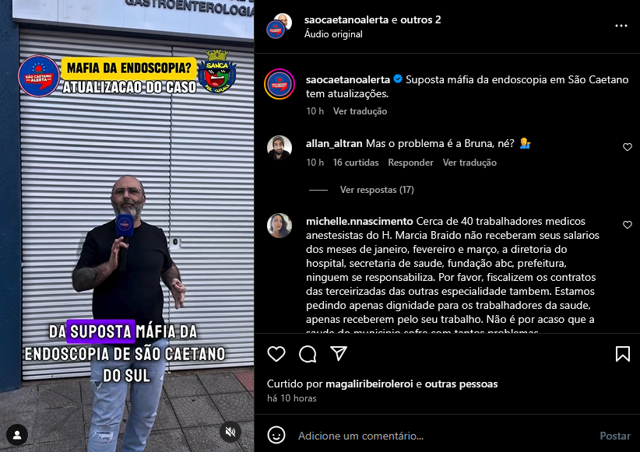Click Ver tradução under the caption
Viewport: 640px width, 452px height.
tap(360, 111)
